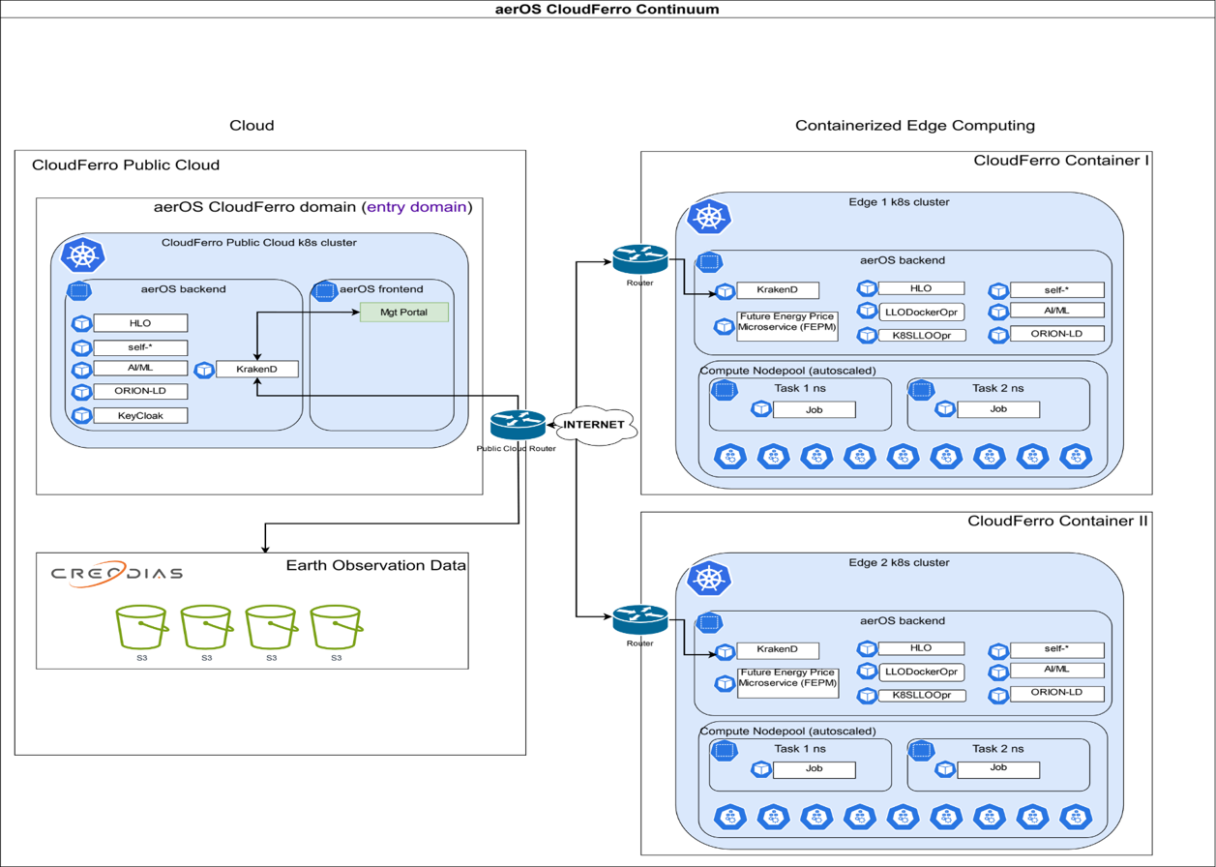Viewport: 1216px width, 867px height.
Task: Select the pod icon next to KeyCloak
Action: [82, 416]
